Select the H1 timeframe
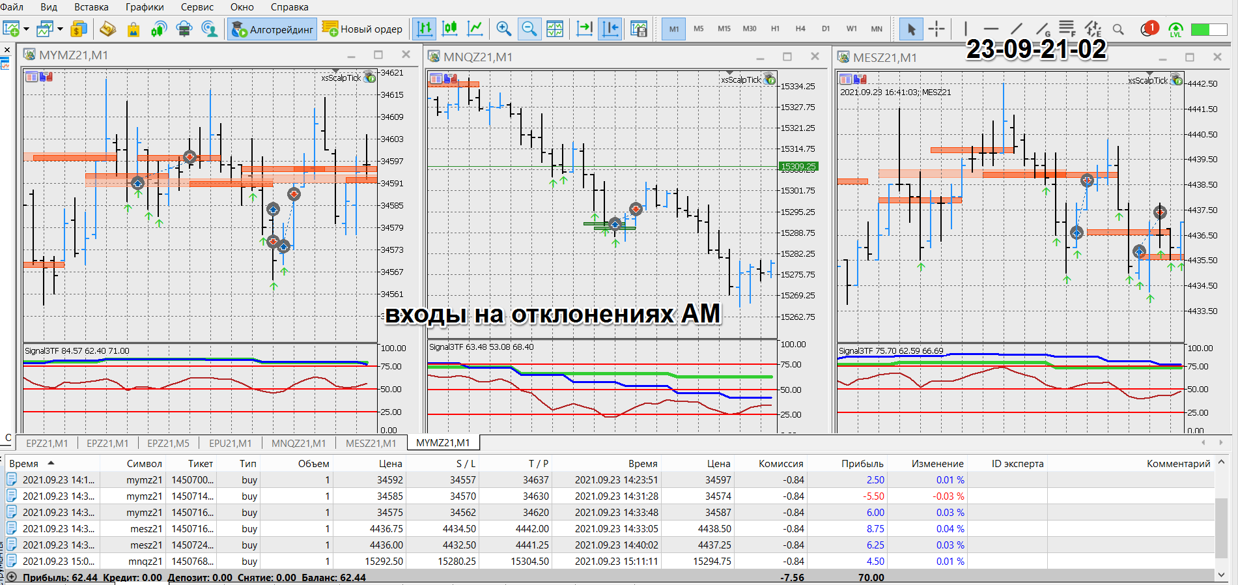This screenshot has width=1238, height=585. 775,29
